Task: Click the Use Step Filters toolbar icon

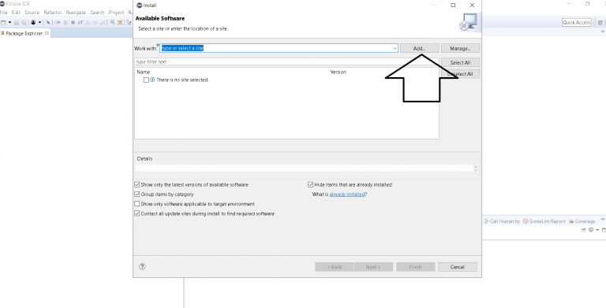Action: point(120,22)
